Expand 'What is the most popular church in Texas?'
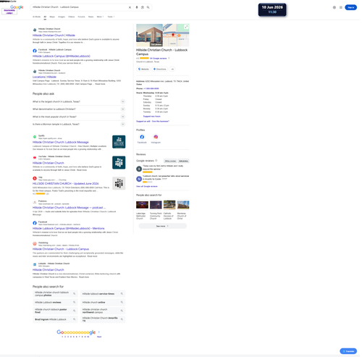This screenshot has height=357, width=362. tap(79, 117)
